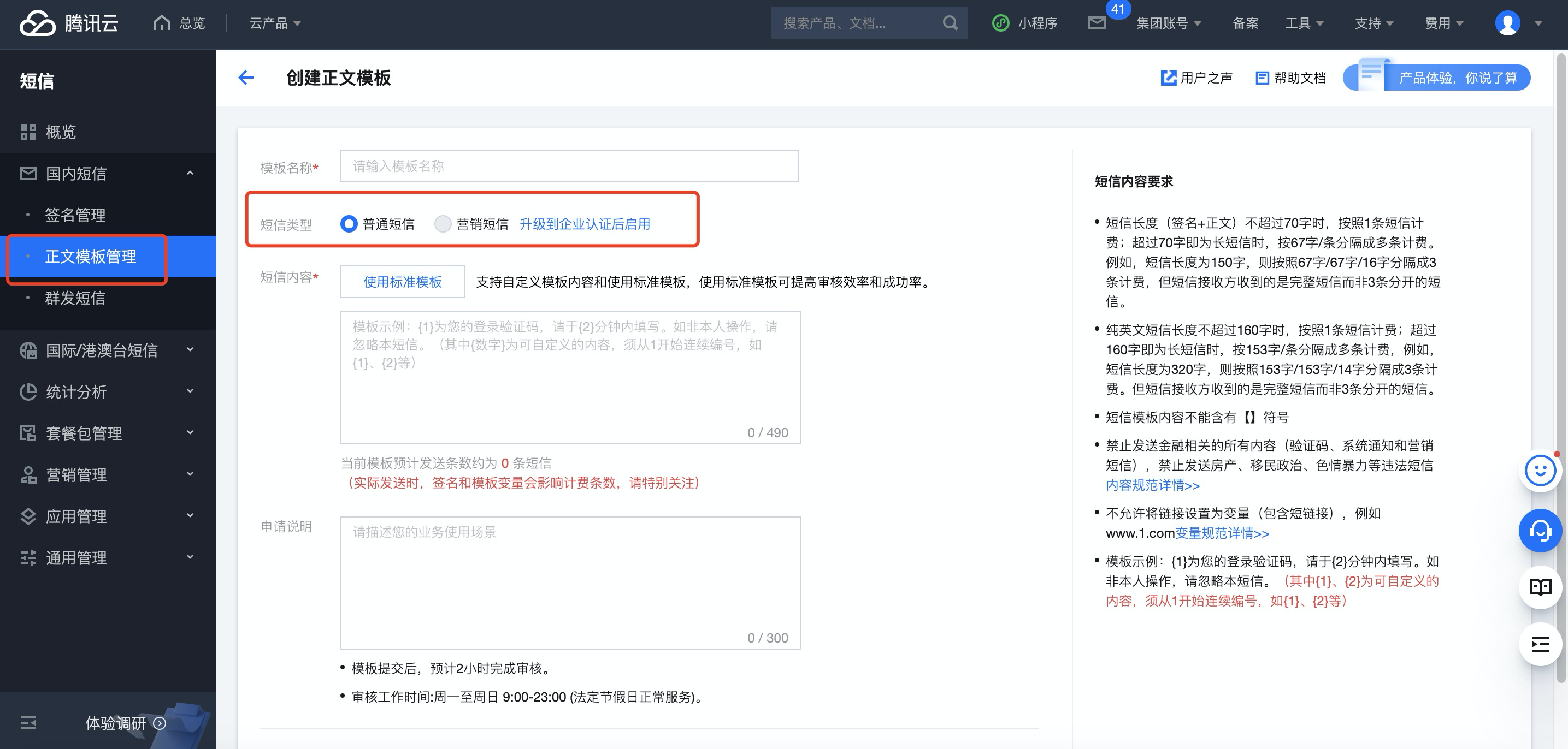
Task: Expand the 国际/港澳台短信 chevron
Action: (x=190, y=350)
